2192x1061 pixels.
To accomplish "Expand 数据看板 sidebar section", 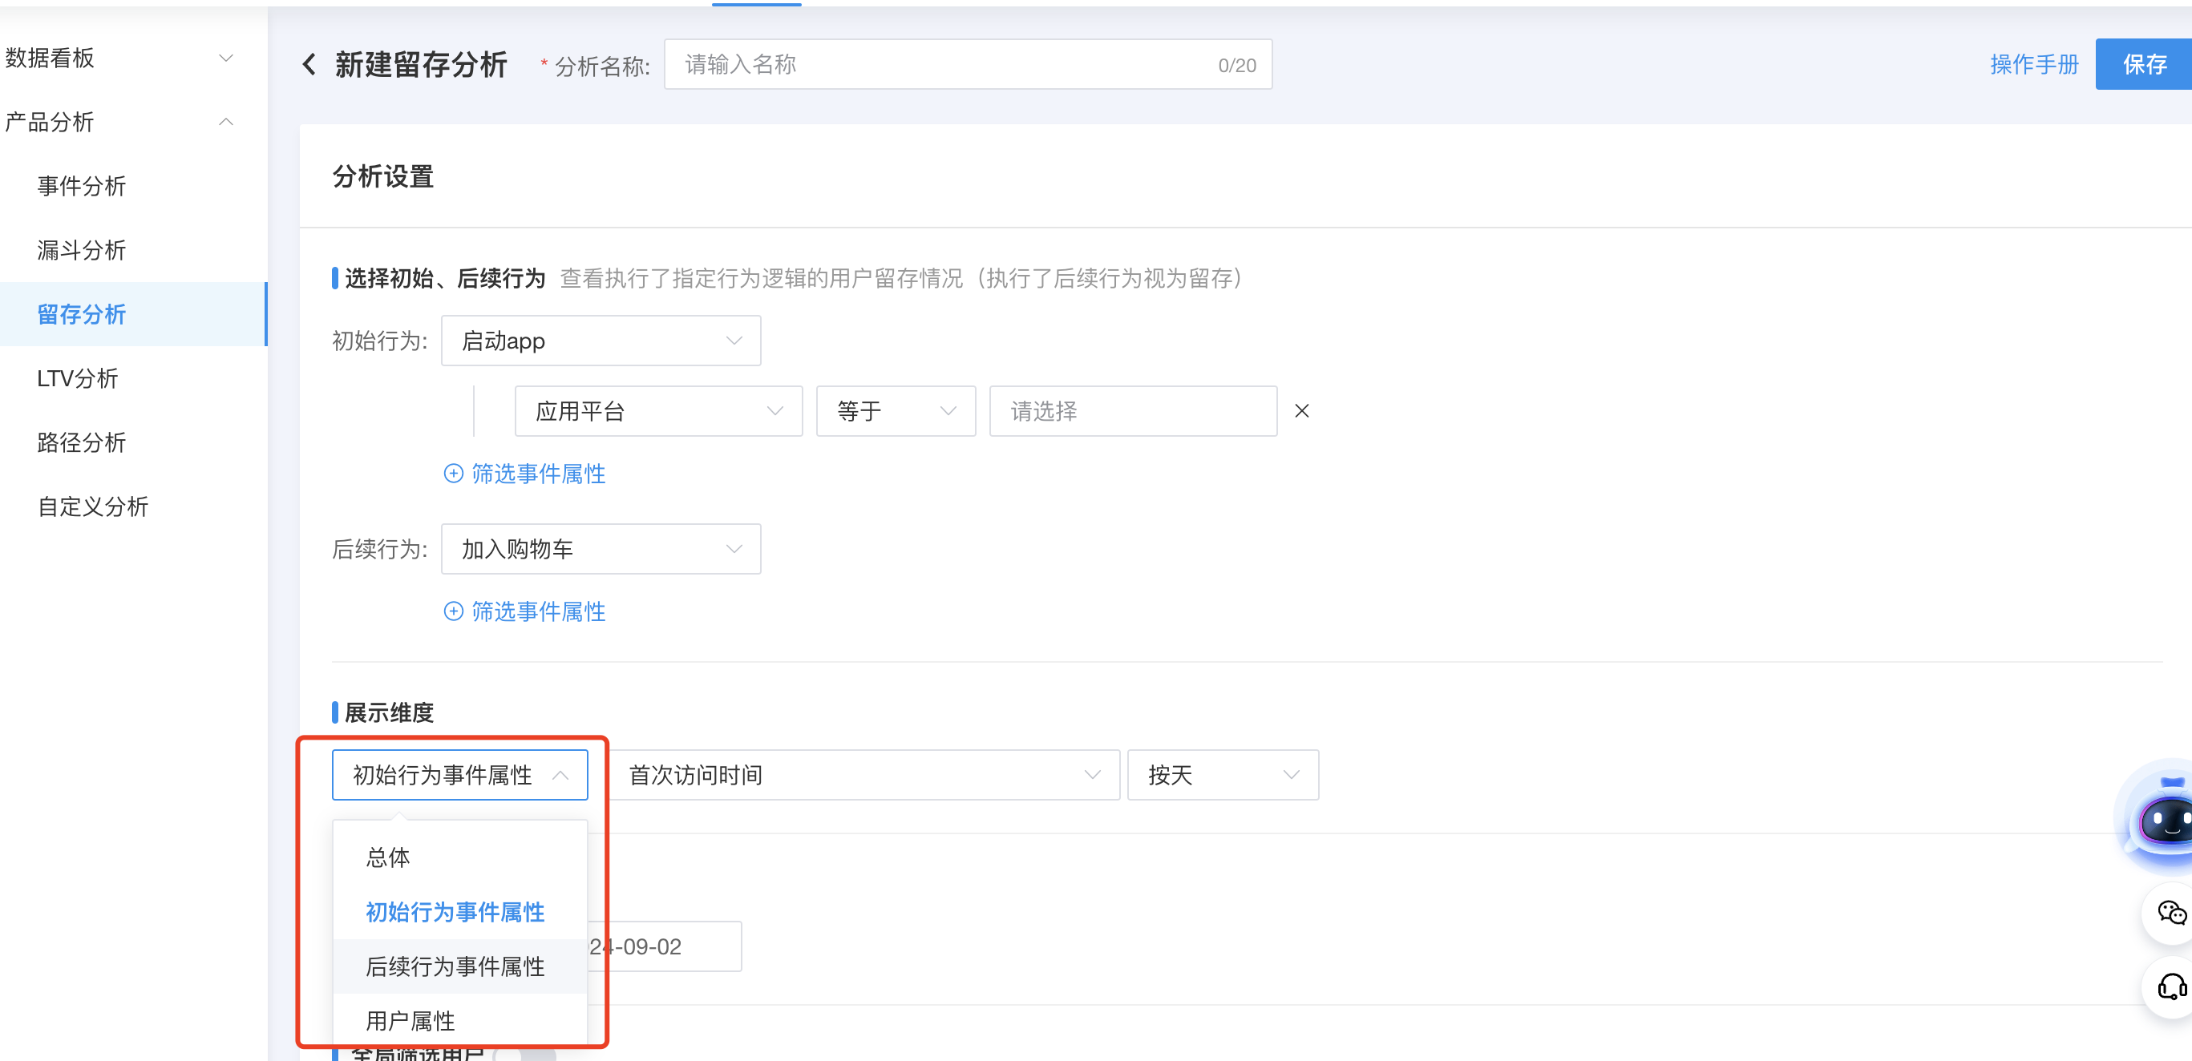I will tap(225, 58).
